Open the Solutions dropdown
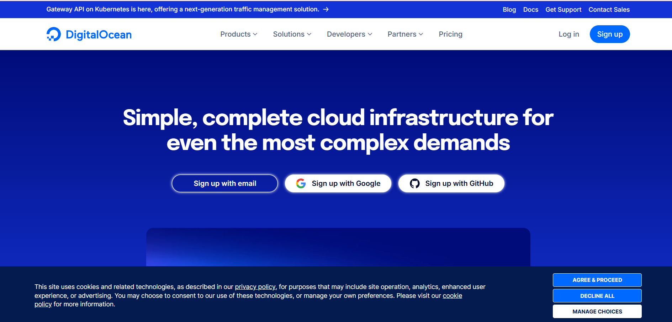672x322 pixels. click(x=292, y=34)
